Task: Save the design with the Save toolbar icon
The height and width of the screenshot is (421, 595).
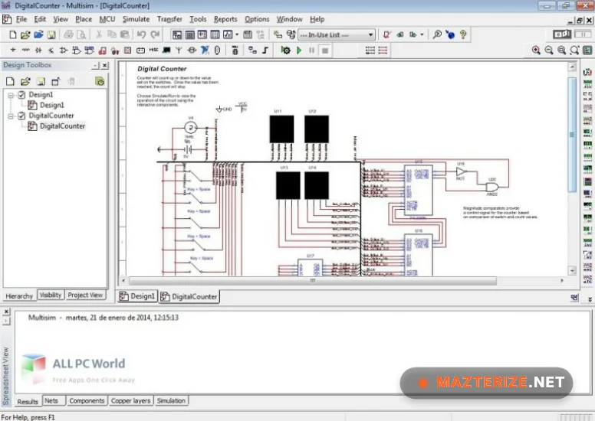Action: (51, 35)
